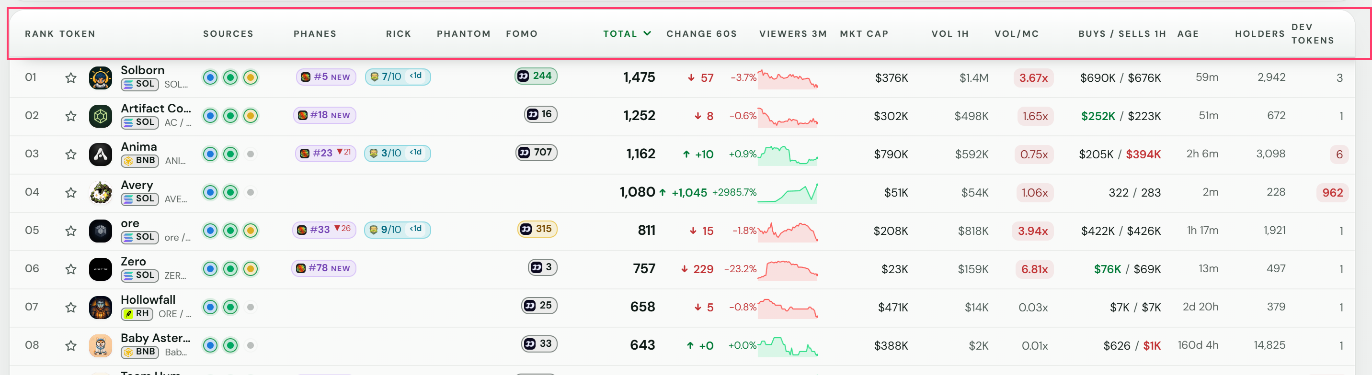Select the SOL chain tag under Solborn
The image size is (1372, 375).
[x=139, y=84]
